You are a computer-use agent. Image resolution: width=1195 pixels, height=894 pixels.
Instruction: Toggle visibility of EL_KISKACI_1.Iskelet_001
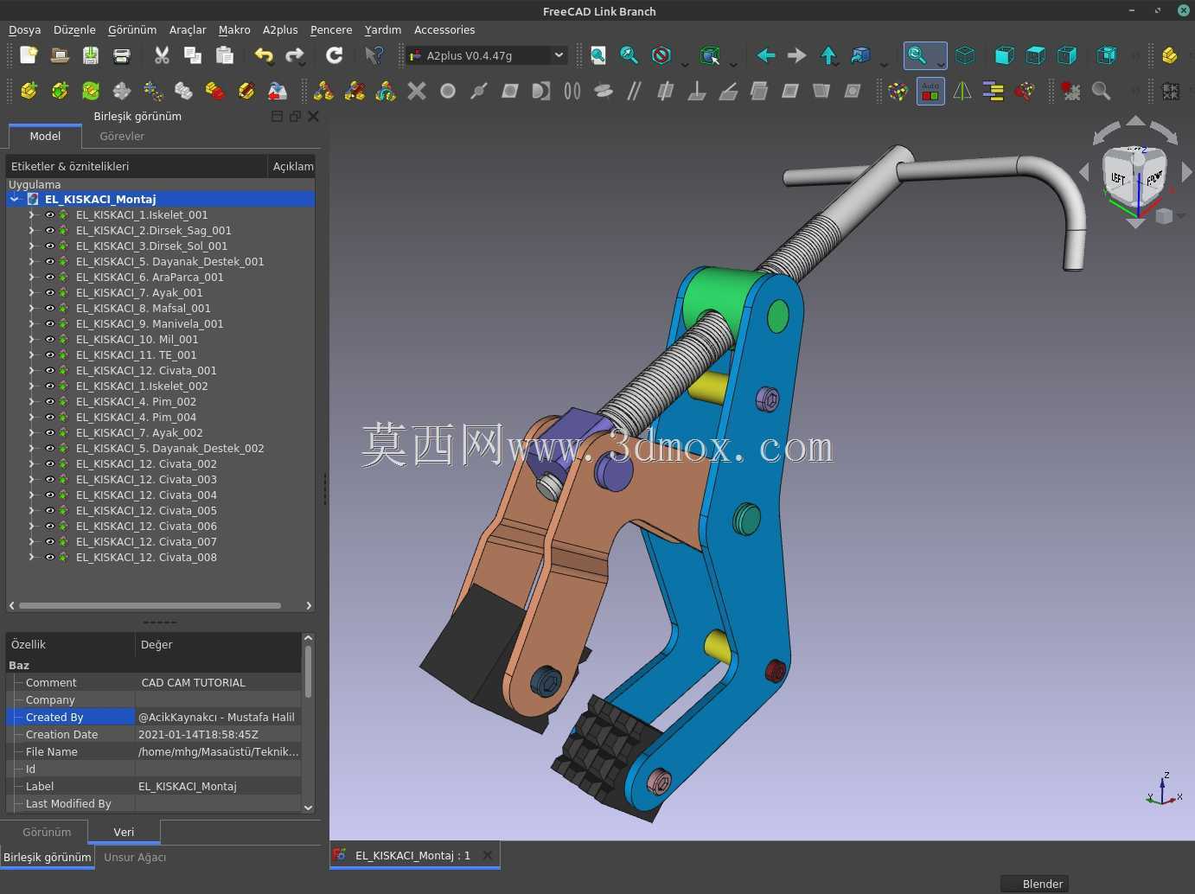pos(50,215)
